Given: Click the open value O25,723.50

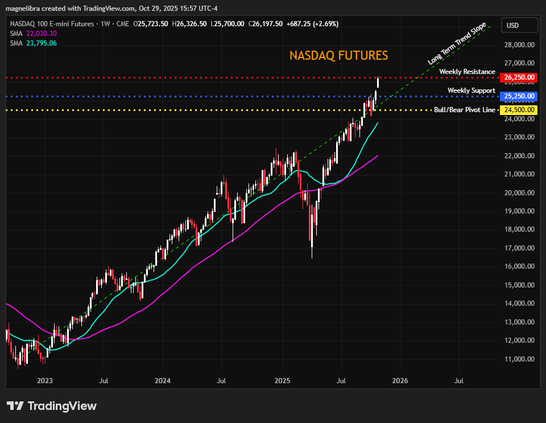Looking at the screenshot, I should (x=150, y=24).
